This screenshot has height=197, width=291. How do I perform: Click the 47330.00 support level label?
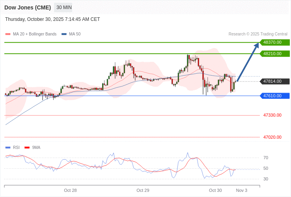(x=272, y=115)
